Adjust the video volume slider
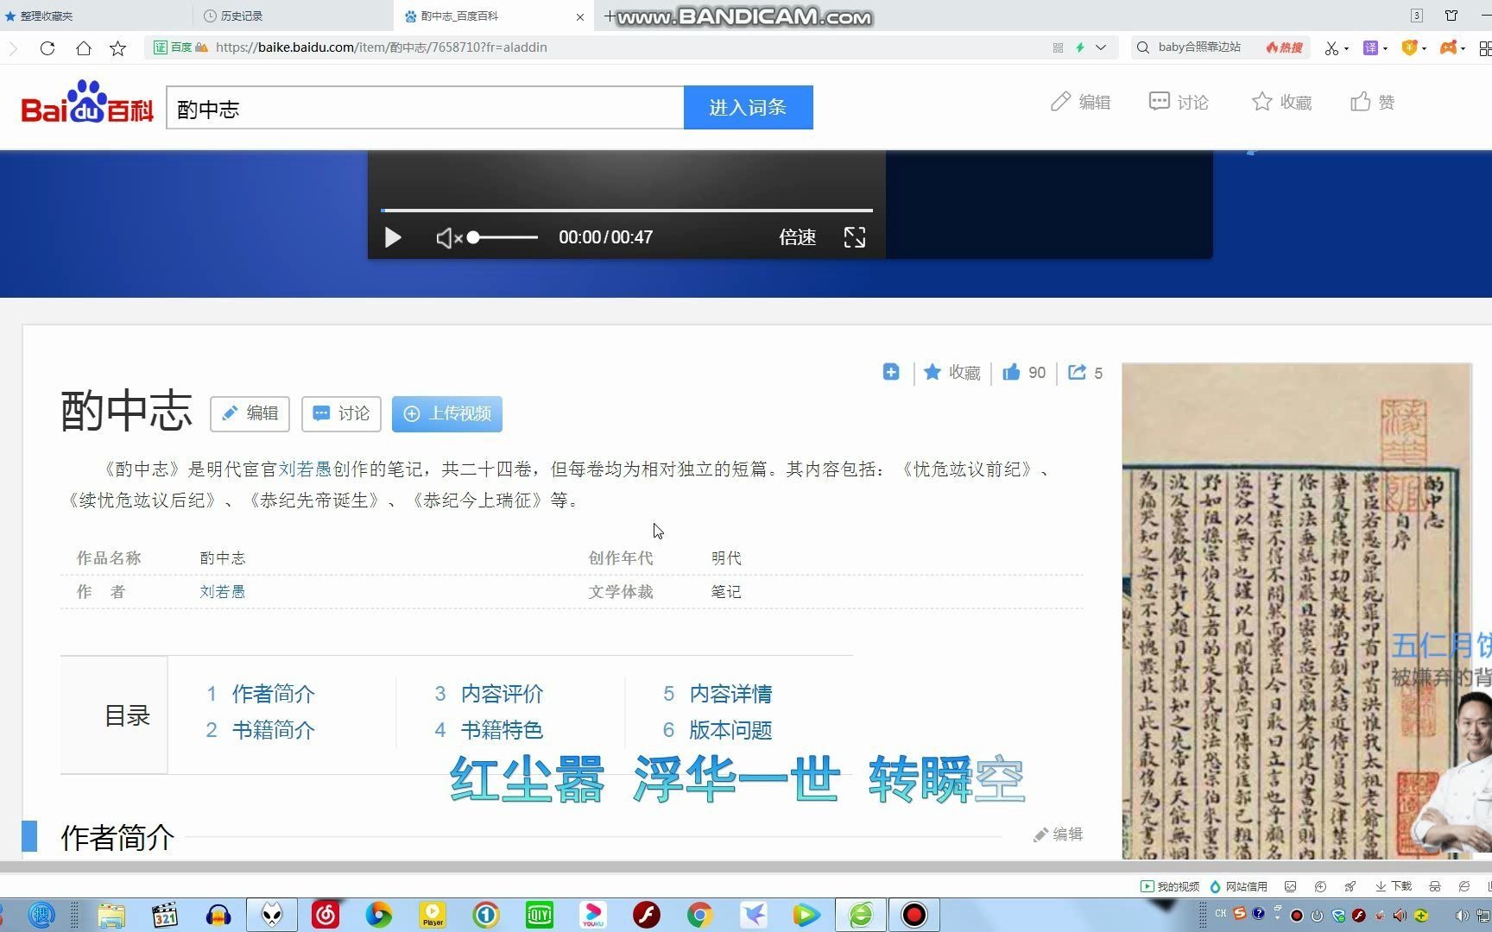 [x=503, y=237]
